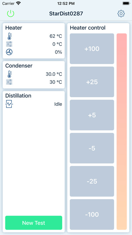This screenshot has width=132, height=235.
Task: Click the heater power gradient bar
Action: click(122, 131)
